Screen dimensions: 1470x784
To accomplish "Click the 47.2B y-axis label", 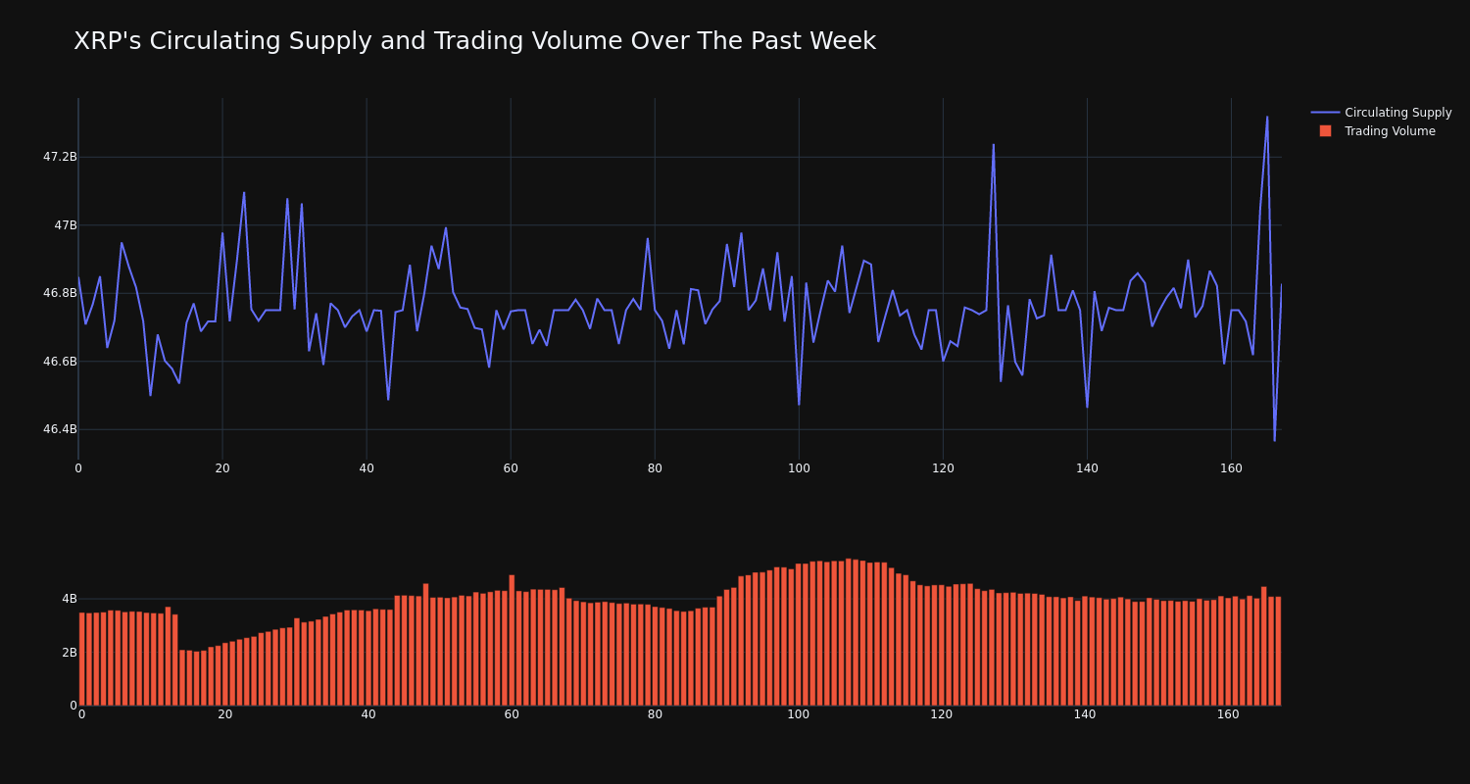I will (x=60, y=157).
